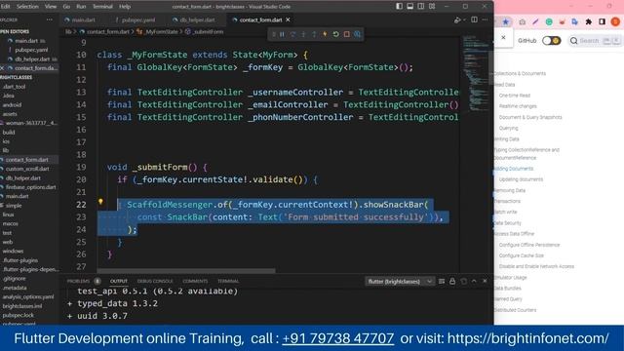Viewport: 624px width, 351px height.
Task: Open the browser extensions puzzle icon
Action: (588, 21)
